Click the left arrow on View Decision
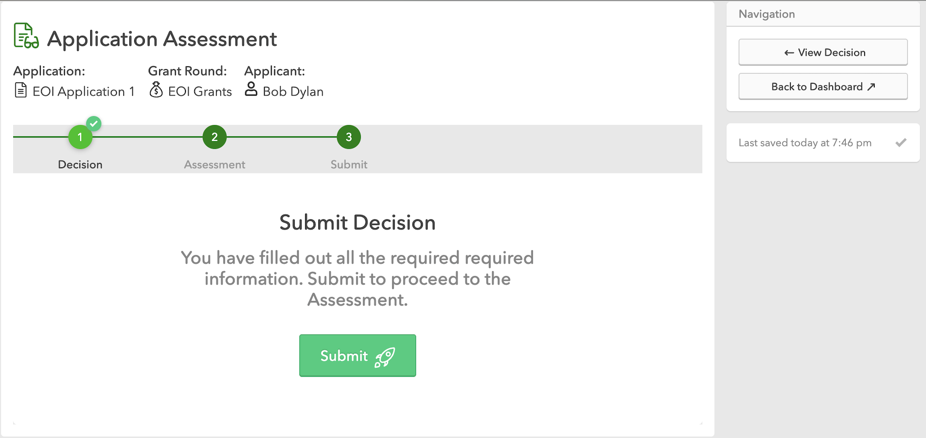The width and height of the screenshot is (926, 438). [x=789, y=53]
